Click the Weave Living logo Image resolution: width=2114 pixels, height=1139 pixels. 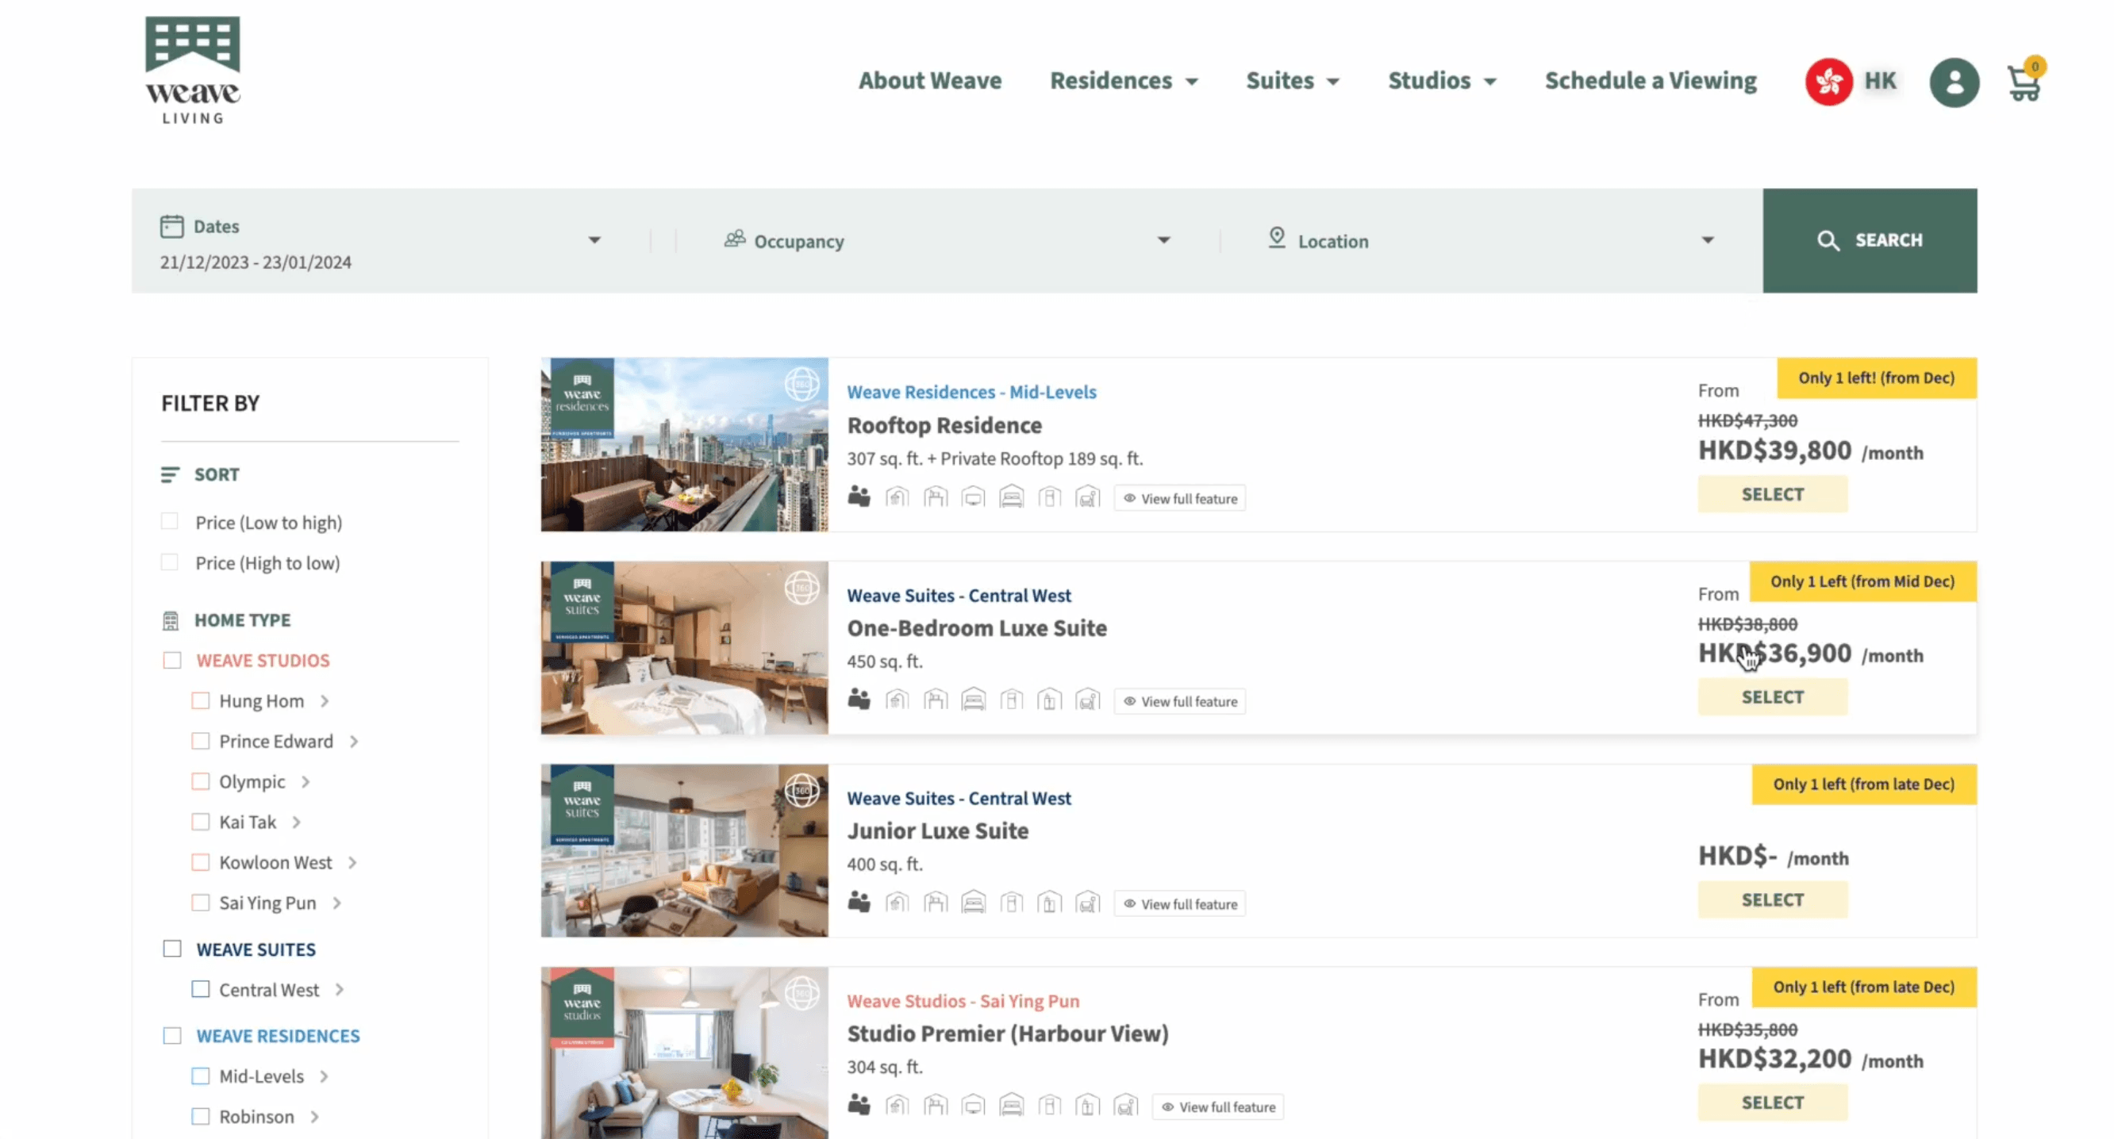click(x=193, y=71)
